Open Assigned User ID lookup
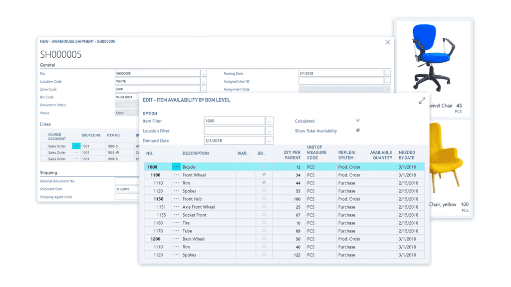Viewport: 511px width, 287px height. (387, 81)
